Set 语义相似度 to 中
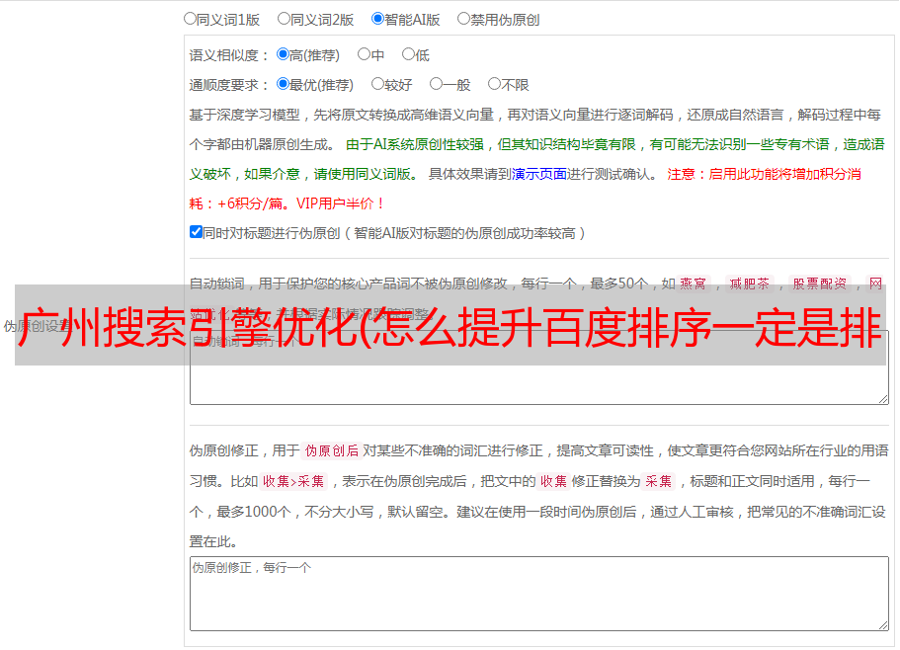Viewport: 900px width, 650px height. click(364, 54)
